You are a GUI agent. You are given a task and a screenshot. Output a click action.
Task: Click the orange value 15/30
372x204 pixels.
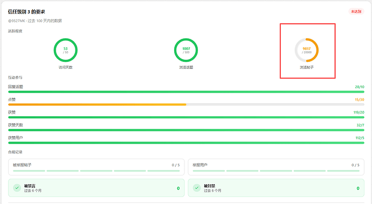(360, 100)
